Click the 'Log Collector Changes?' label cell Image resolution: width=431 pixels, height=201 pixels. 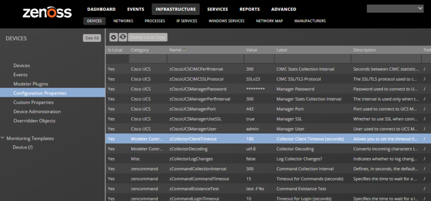[x=299, y=159]
